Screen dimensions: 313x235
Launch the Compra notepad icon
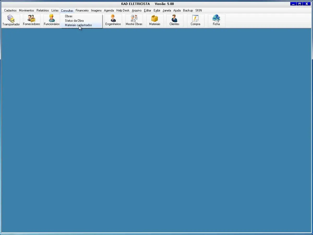point(195,20)
